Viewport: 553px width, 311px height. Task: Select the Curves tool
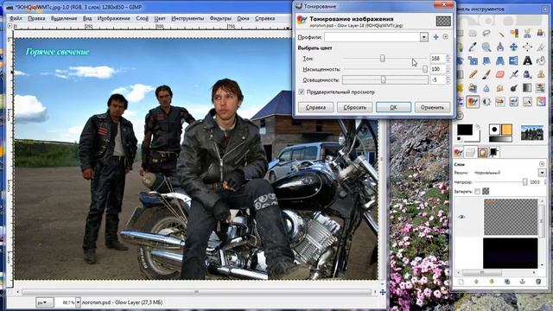pos(528,102)
